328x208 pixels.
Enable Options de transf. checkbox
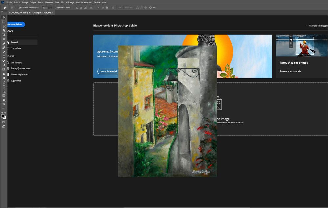(x=55, y=8)
